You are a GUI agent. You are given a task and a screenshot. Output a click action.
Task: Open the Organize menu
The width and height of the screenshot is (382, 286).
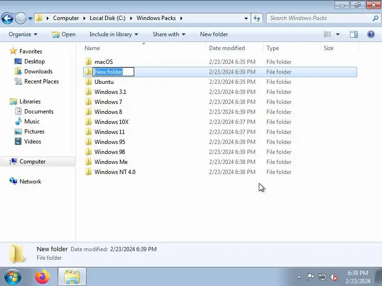pos(23,34)
